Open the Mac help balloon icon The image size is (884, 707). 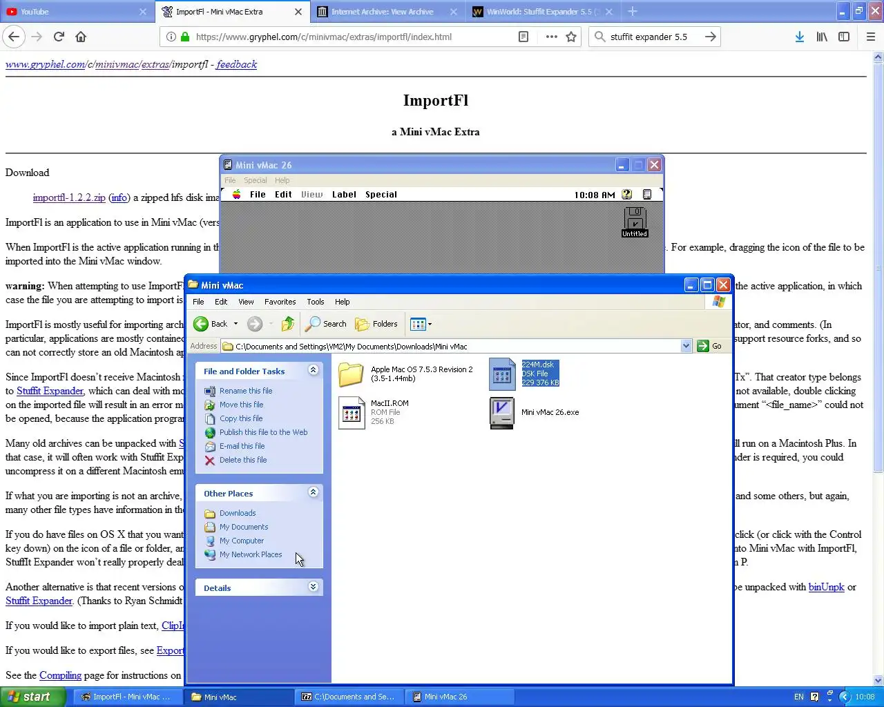tap(627, 195)
